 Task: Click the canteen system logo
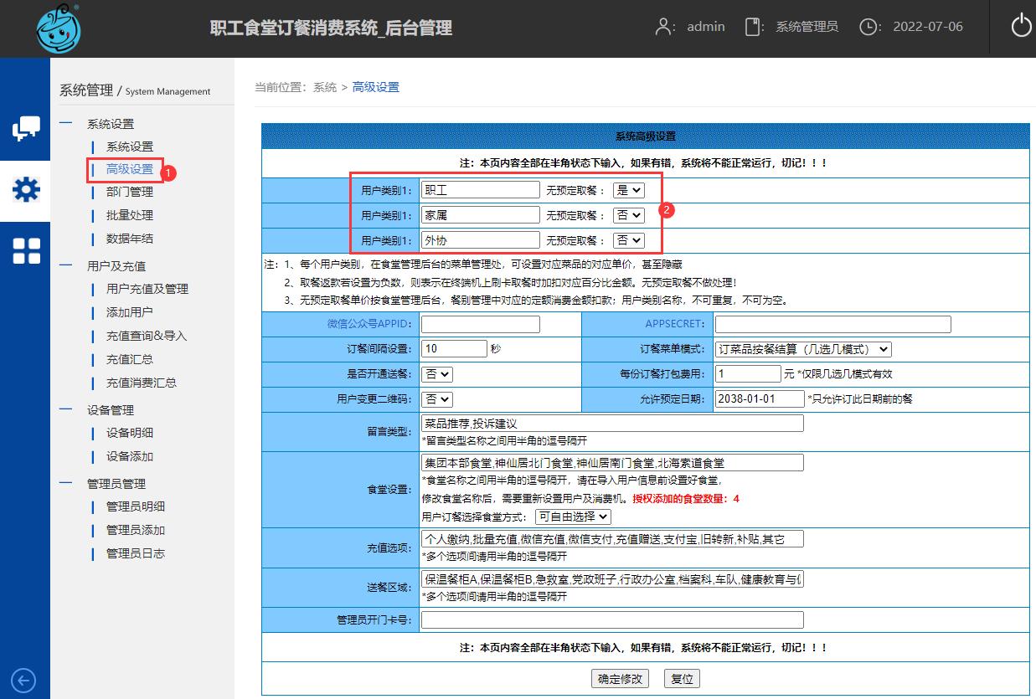point(59,28)
